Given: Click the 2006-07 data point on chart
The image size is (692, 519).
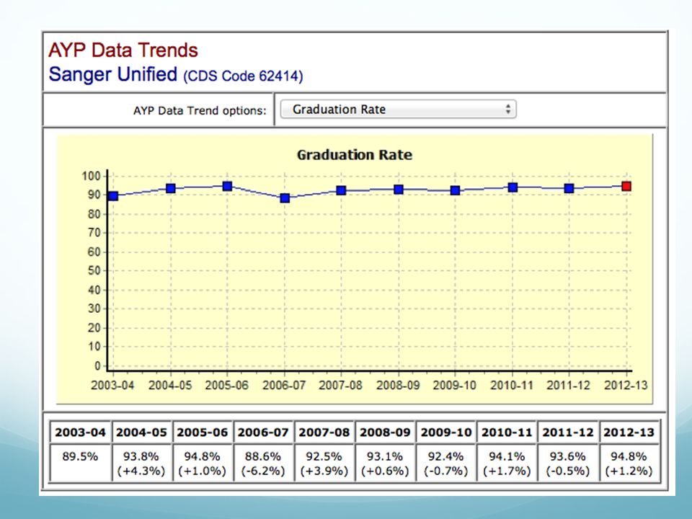Looking at the screenshot, I should 285,198.
